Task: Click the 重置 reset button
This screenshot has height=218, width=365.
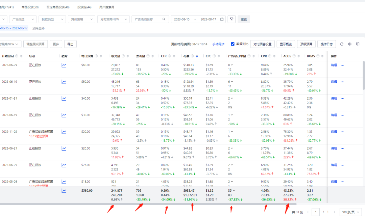Action: point(244,19)
